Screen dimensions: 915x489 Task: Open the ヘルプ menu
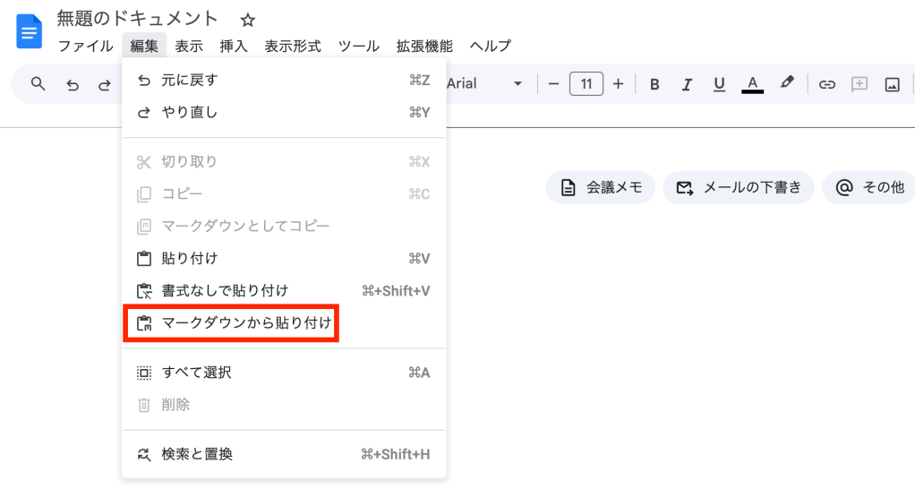tap(491, 46)
